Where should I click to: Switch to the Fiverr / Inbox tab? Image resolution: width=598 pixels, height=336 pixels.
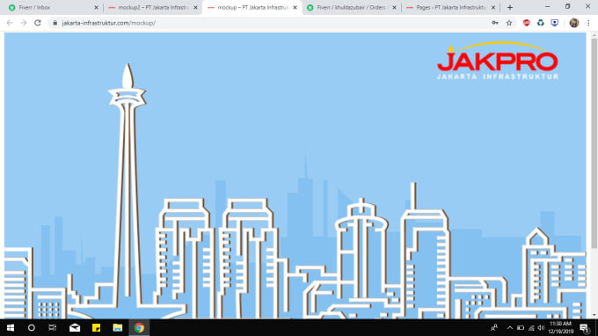click(52, 8)
